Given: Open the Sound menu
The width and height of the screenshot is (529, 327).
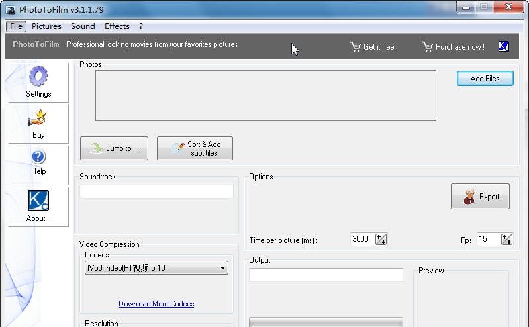Looking at the screenshot, I should pyautogui.click(x=83, y=26).
